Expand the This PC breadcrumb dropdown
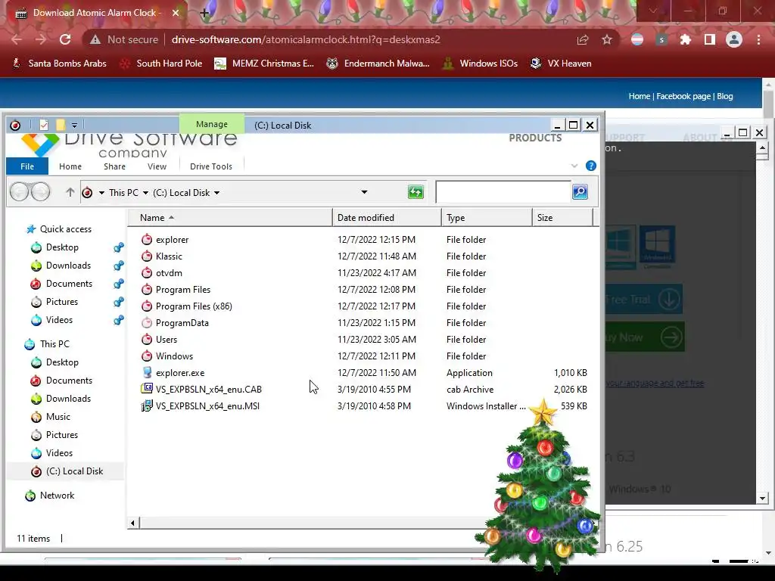Screen dimensions: 775x581 click(x=145, y=193)
